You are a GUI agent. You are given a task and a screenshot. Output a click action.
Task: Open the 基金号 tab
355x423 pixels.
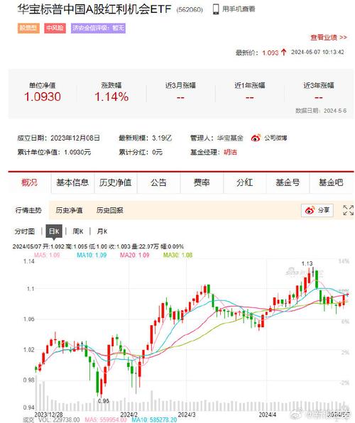coord(288,182)
